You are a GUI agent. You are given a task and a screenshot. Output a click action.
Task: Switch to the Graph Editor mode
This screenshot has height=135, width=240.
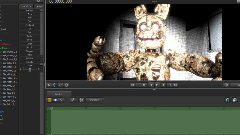click(61, 100)
